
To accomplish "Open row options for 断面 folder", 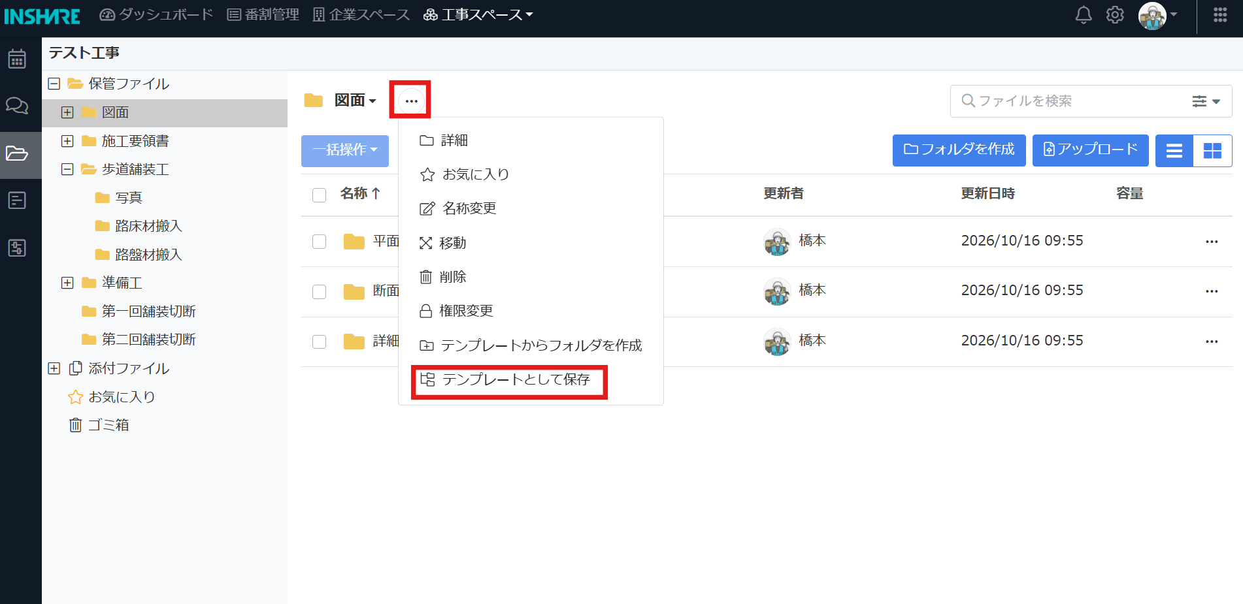I will point(1212,291).
